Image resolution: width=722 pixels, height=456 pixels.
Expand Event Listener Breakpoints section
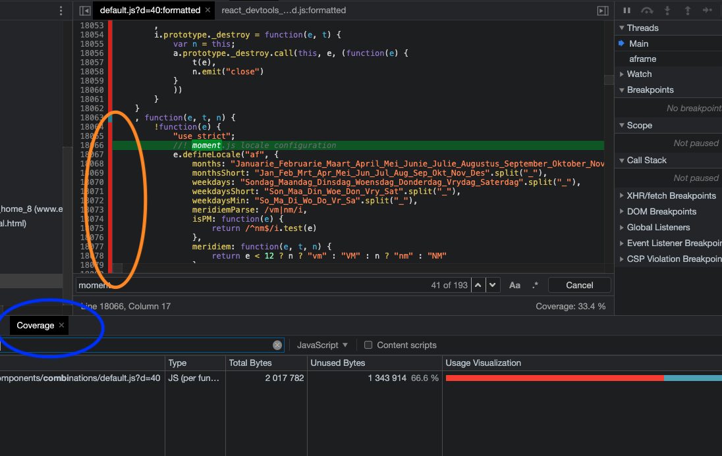[622, 243]
